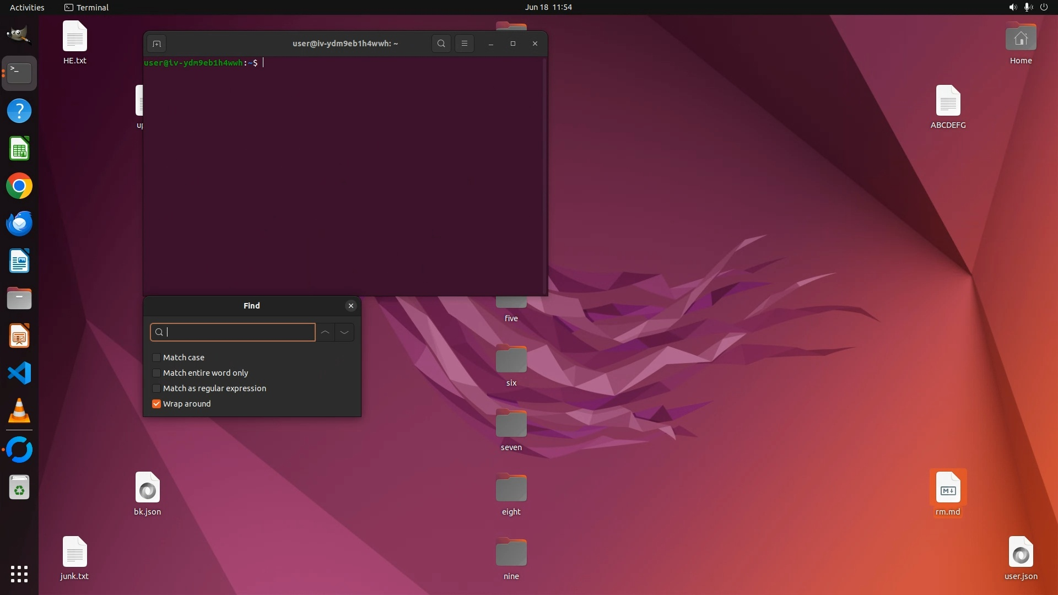Uncheck the Wrap around option

click(x=156, y=404)
